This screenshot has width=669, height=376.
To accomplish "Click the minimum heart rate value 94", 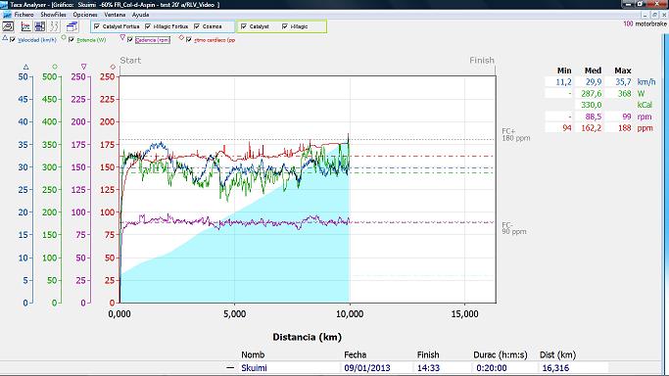I will tap(566, 128).
